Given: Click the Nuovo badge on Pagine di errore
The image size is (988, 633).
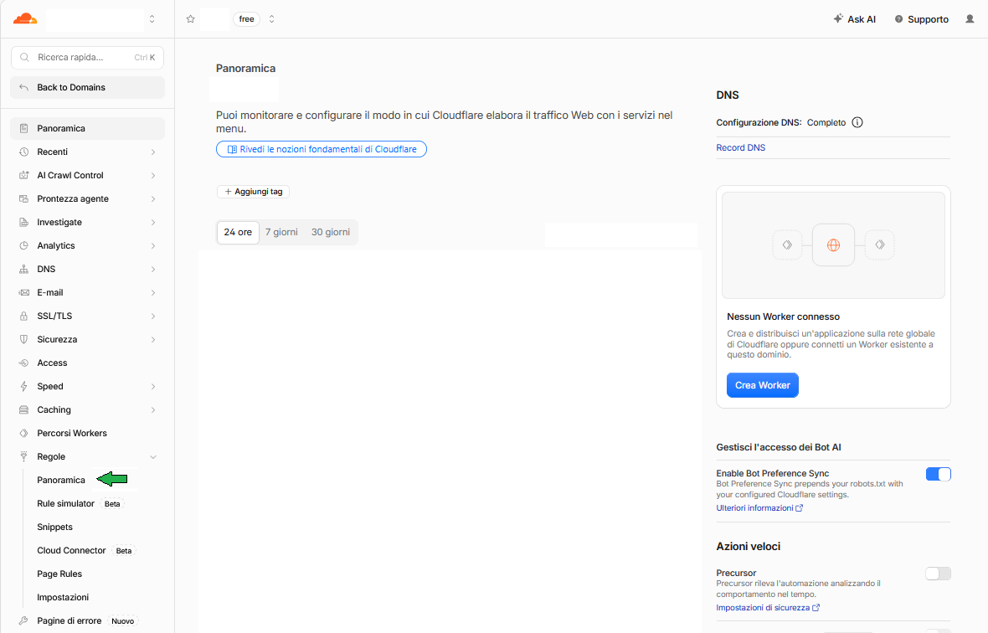Looking at the screenshot, I should [x=122, y=621].
